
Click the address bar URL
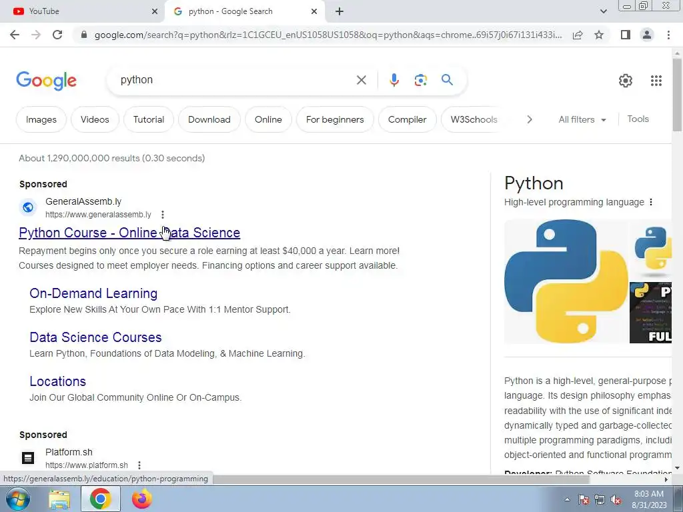coord(327,35)
